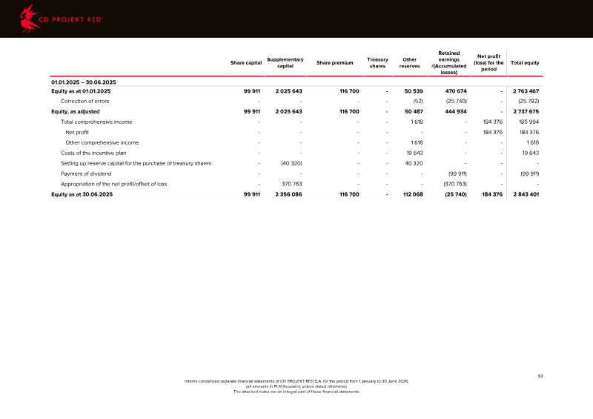Select the Share capital column header
The image size is (593, 419).
[x=246, y=63]
